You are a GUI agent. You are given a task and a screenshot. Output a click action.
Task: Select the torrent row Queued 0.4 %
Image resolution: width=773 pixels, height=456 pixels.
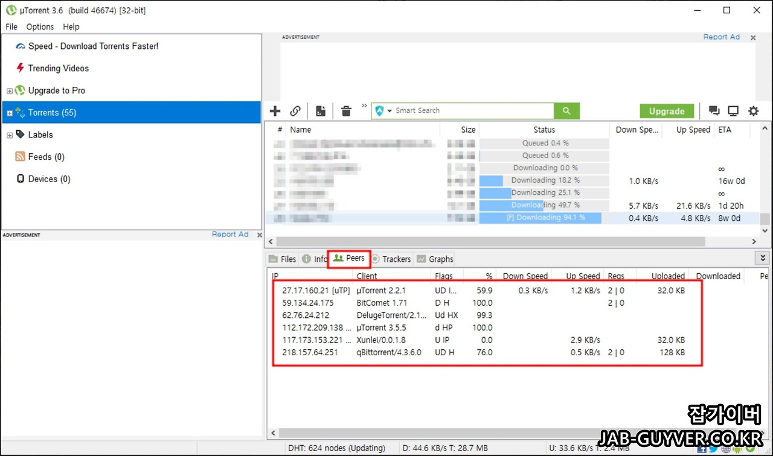[x=512, y=143]
